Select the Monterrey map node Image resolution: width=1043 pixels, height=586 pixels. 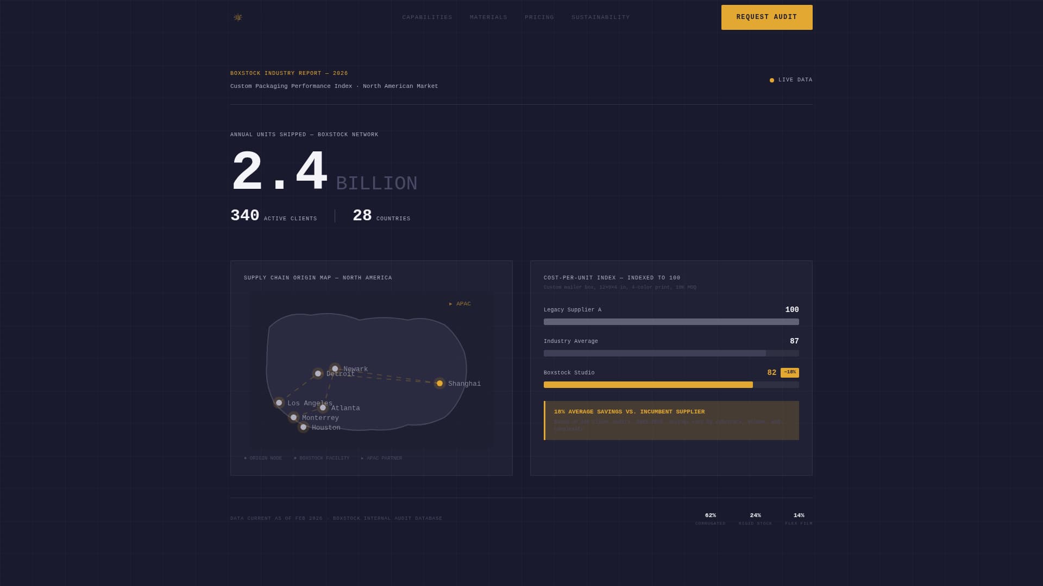pos(294,417)
